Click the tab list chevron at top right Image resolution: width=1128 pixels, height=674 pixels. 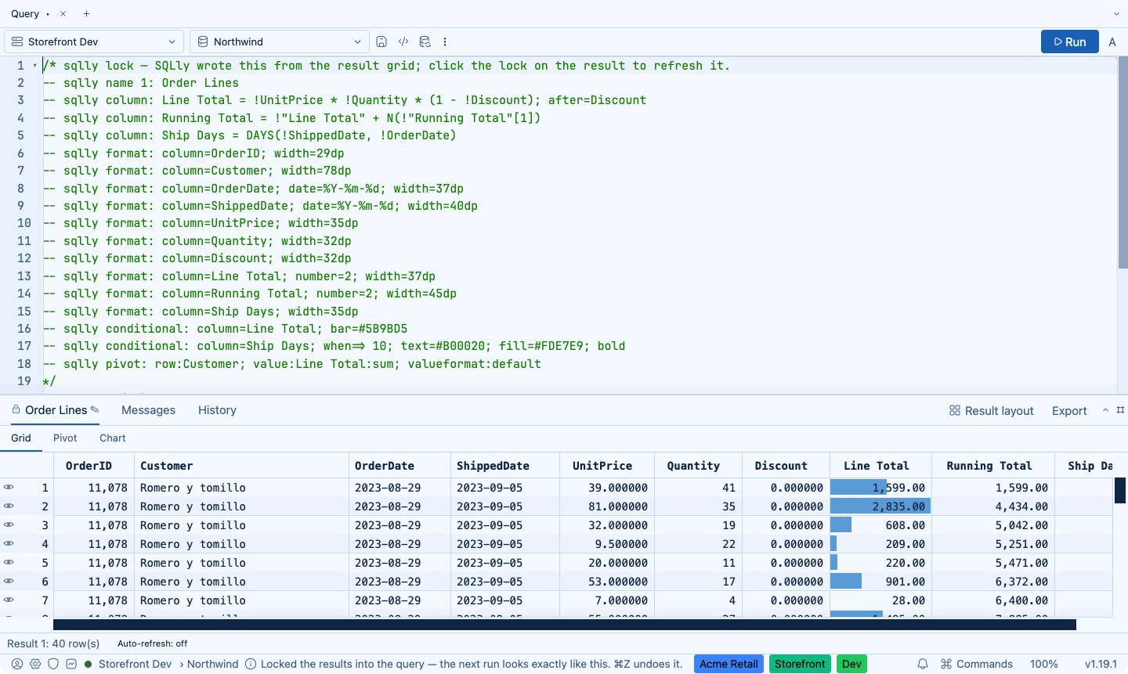tap(1116, 13)
